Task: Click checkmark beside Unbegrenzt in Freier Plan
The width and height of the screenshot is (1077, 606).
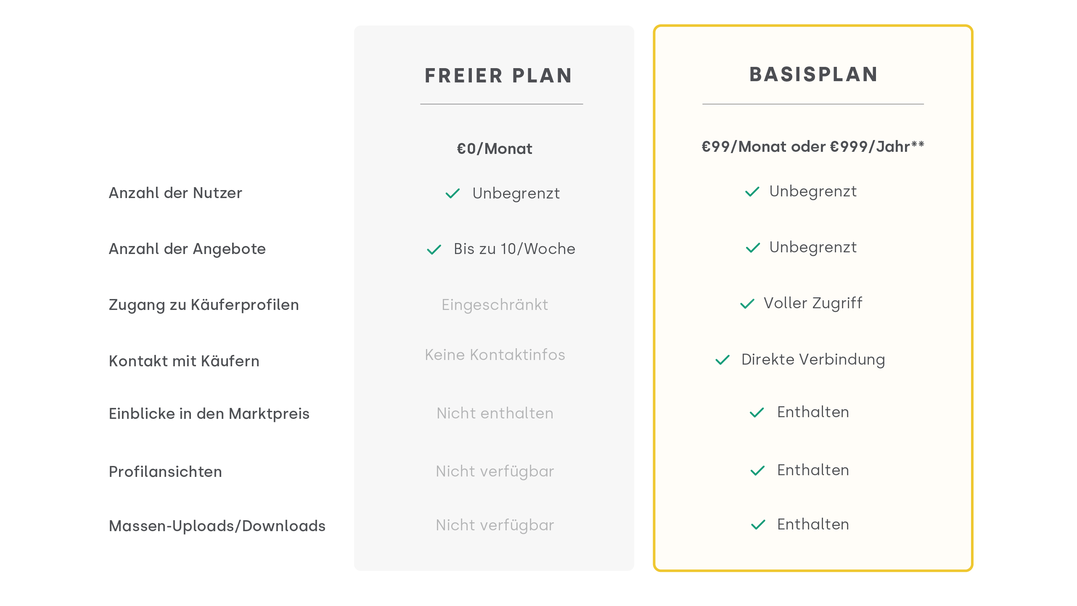Action: pyautogui.click(x=452, y=193)
